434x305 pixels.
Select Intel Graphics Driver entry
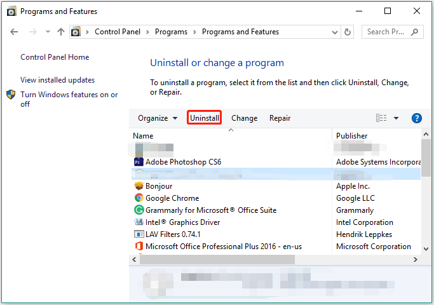276,222
